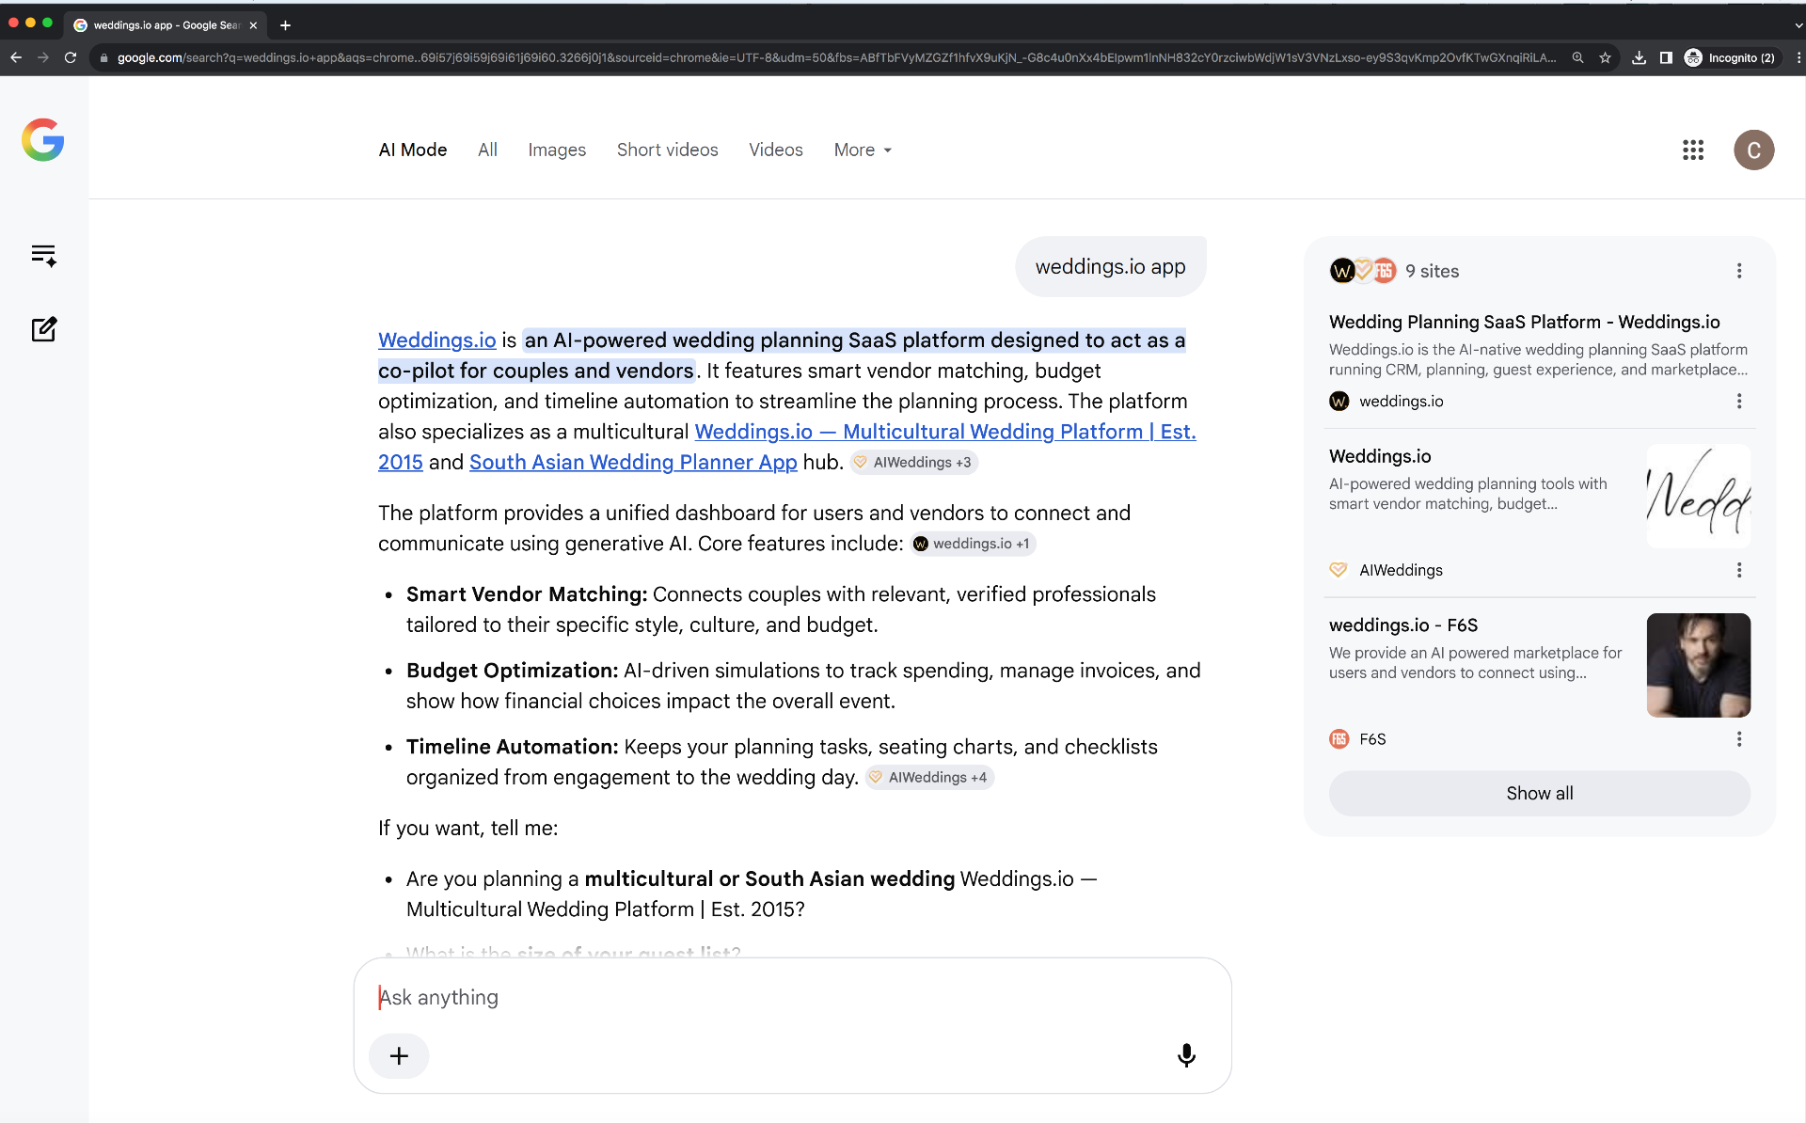Click the 9 sites label
1806x1123 pixels.
click(1432, 271)
